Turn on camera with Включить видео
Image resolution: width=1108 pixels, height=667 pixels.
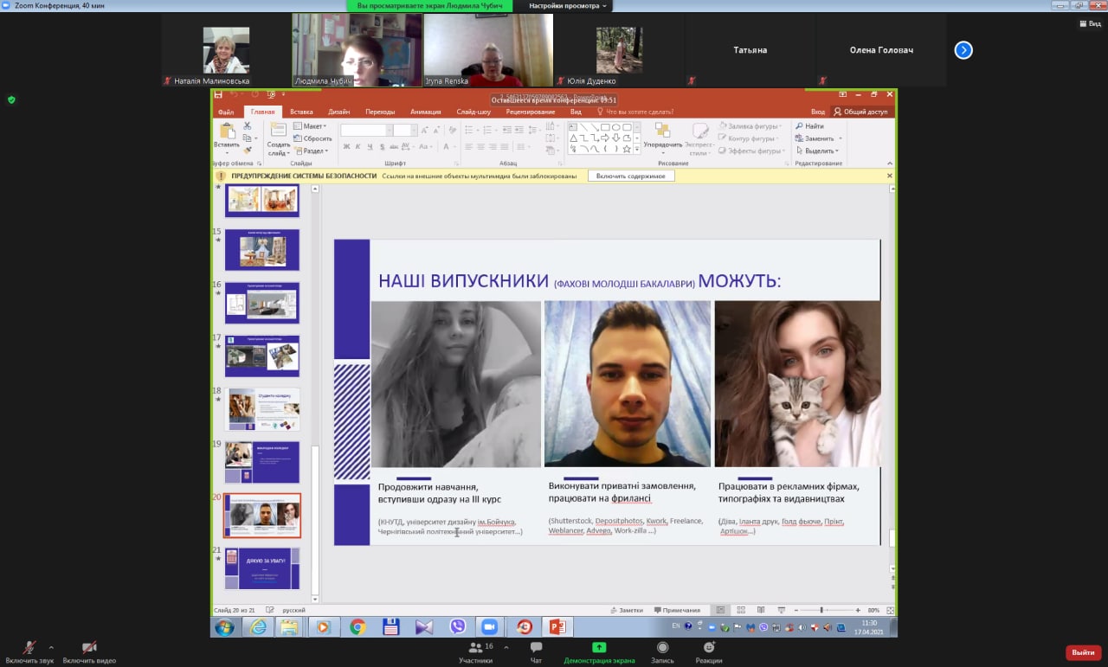tap(89, 648)
